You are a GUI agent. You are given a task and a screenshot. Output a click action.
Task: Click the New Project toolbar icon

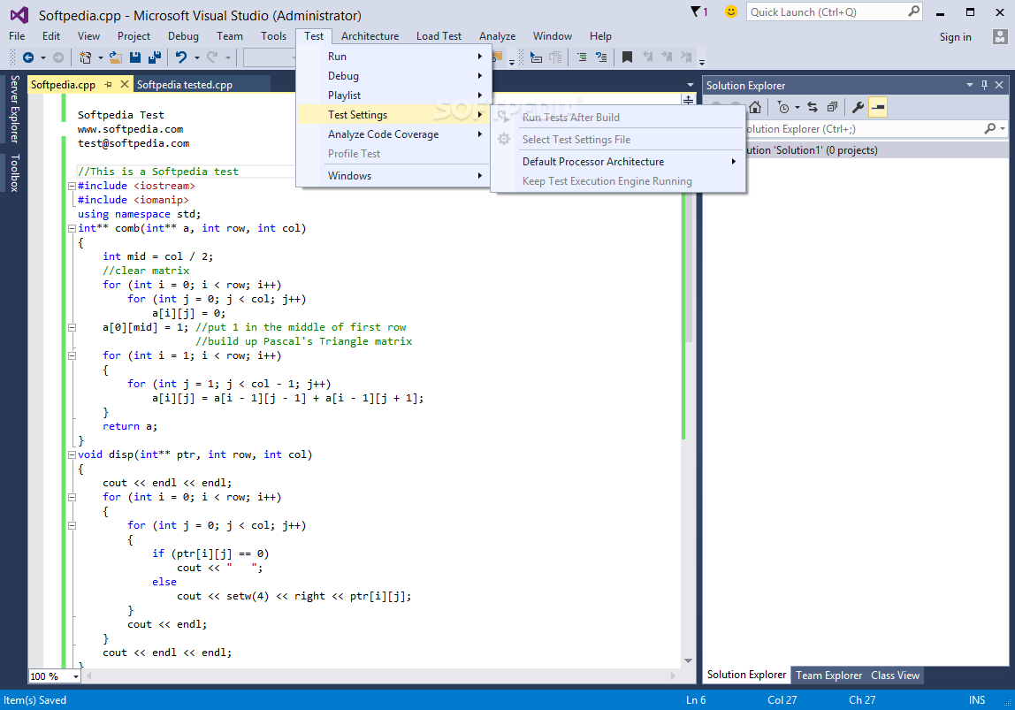click(x=86, y=57)
